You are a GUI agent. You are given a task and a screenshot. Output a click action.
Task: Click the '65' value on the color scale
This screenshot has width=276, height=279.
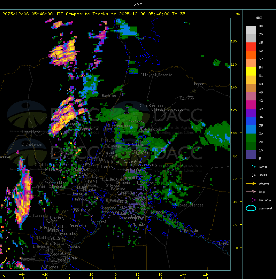point(261,42)
